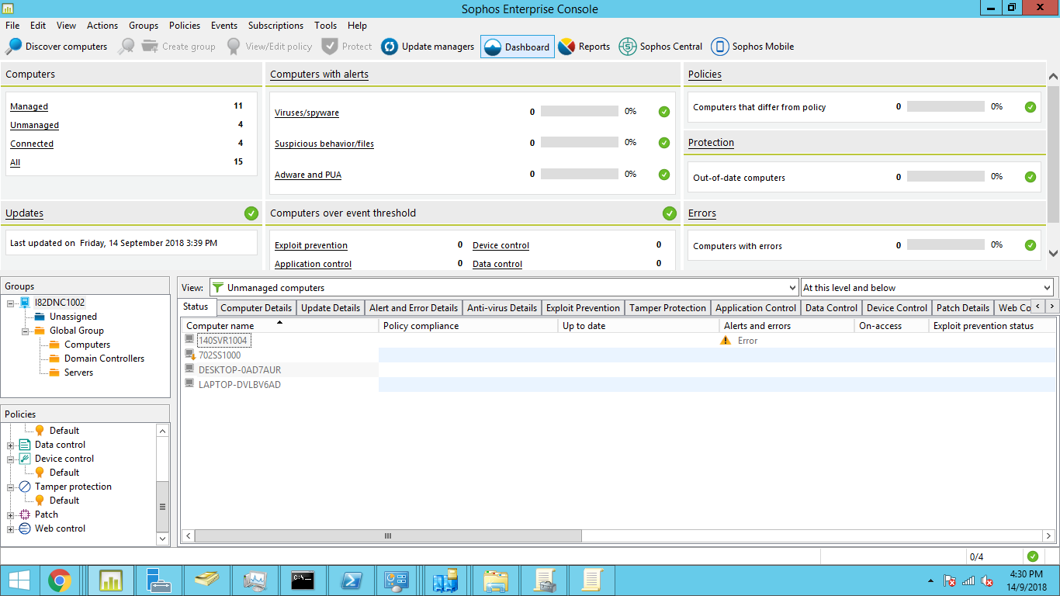Collapse the Tamper protection policy node
This screenshot has width=1060, height=596.
pos(11,487)
